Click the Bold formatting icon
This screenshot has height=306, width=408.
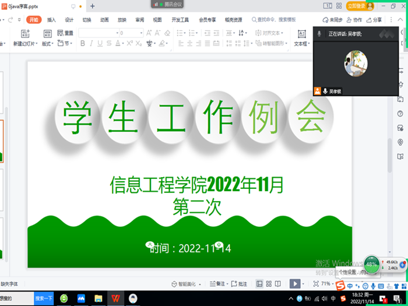[x=83, y=44]
